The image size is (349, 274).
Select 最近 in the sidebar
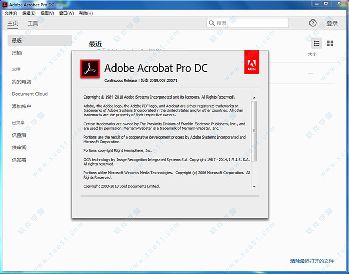coord(40,41)
